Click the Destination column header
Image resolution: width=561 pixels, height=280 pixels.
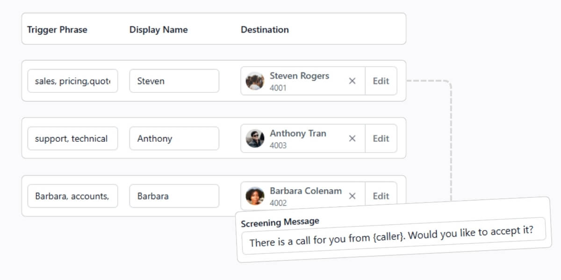click(265, 29)
